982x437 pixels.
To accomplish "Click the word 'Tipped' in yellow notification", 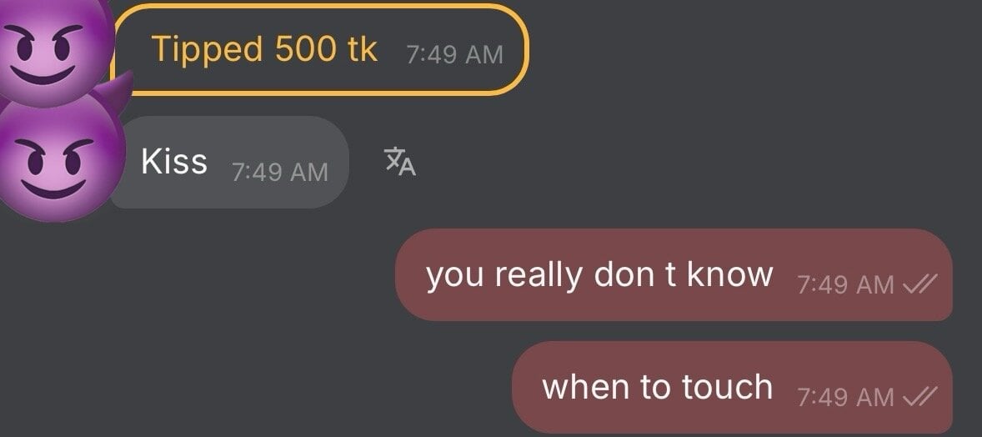I will (208, 50).
